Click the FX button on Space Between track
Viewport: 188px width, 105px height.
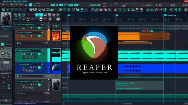point(39,54)
